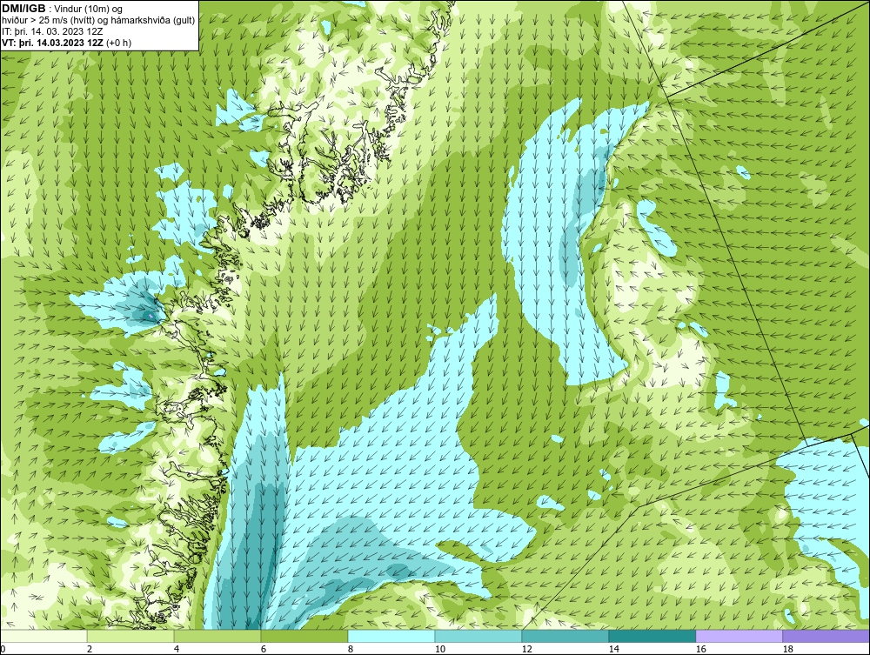
Task: Click the legend scale label '12'
Action: point(526,649)
